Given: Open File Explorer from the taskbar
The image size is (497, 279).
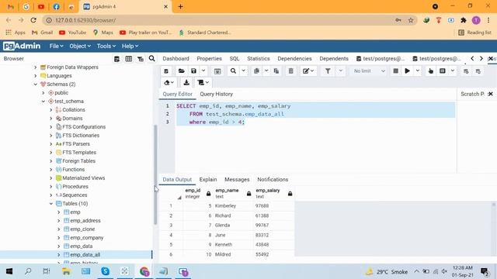Looking at the screenshot, I should [66, 271].
